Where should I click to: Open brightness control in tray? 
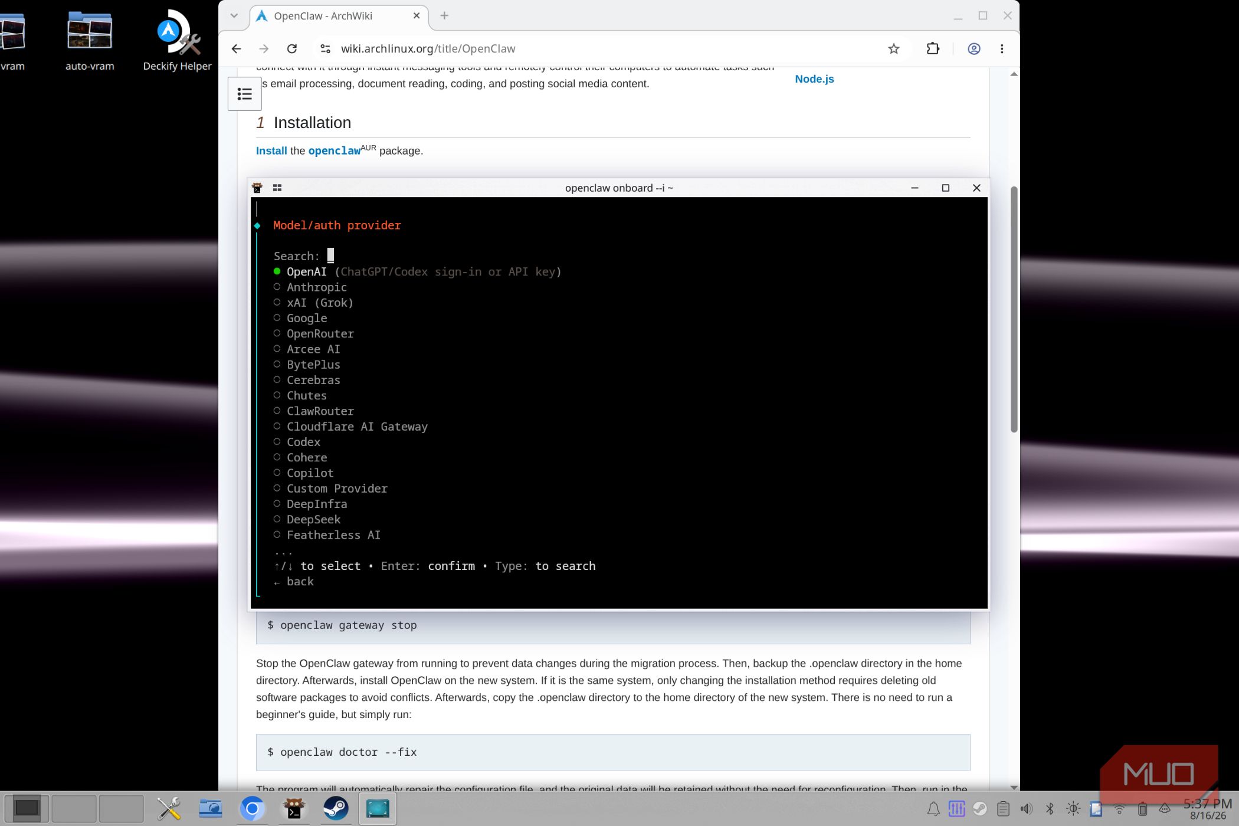coord(1073,809)
